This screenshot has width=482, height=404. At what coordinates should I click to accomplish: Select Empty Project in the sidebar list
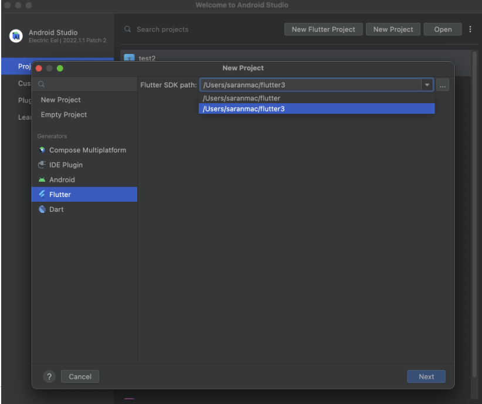coord(84,115)
